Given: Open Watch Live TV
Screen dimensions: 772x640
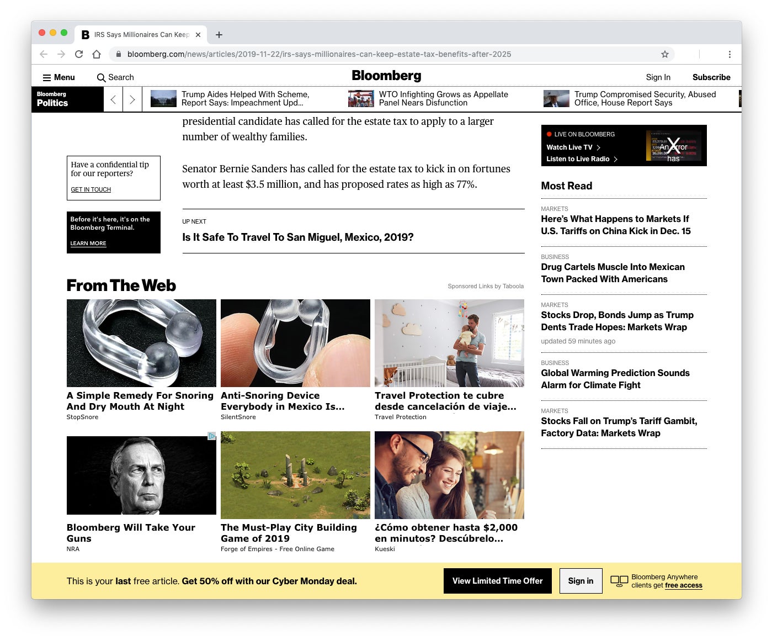Looking at the screenshot, I should point(569,147).
